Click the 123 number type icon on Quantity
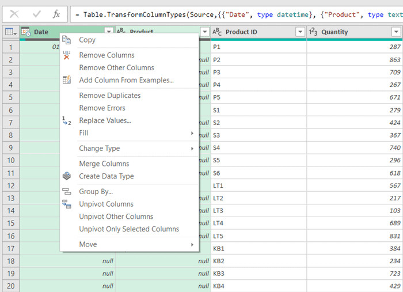This screenshot has height=292, width=403. [x=313, y=32]
